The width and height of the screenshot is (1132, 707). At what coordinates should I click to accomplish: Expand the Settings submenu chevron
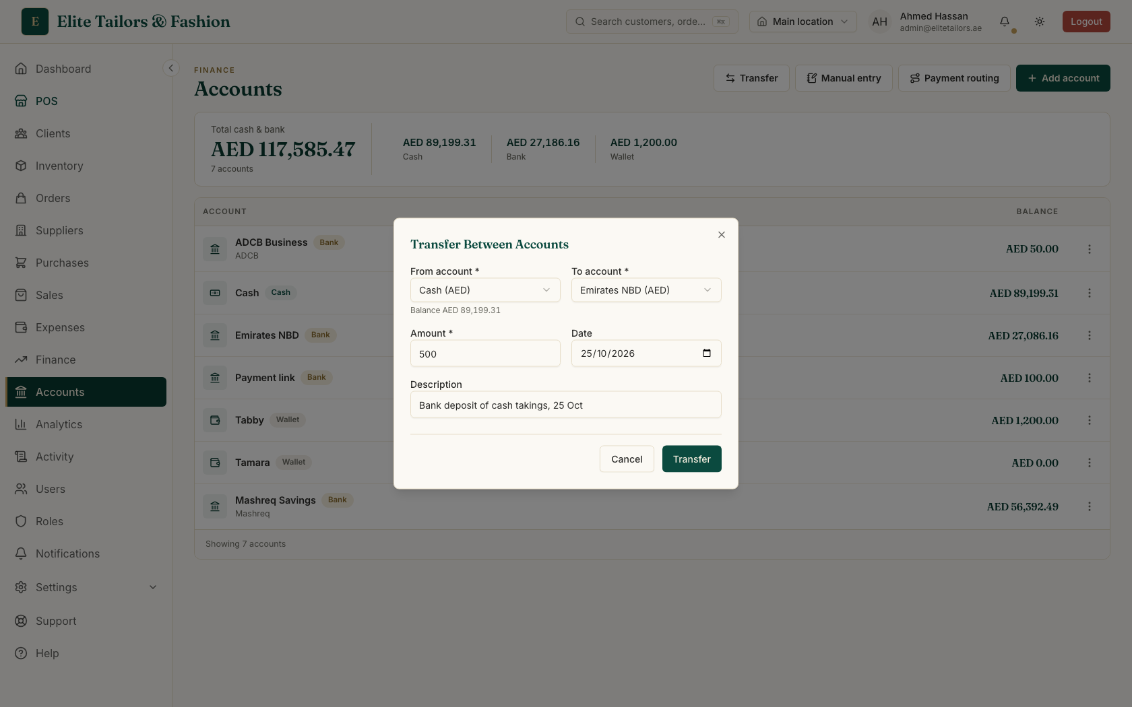pos(153,587)
